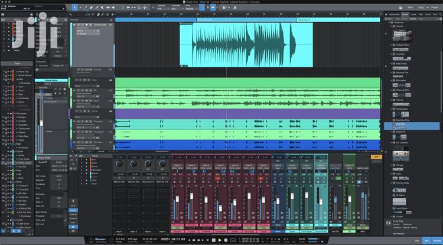Select Overheads in left track list
This screenshot has height=245, width=443.
pos(24,98)
